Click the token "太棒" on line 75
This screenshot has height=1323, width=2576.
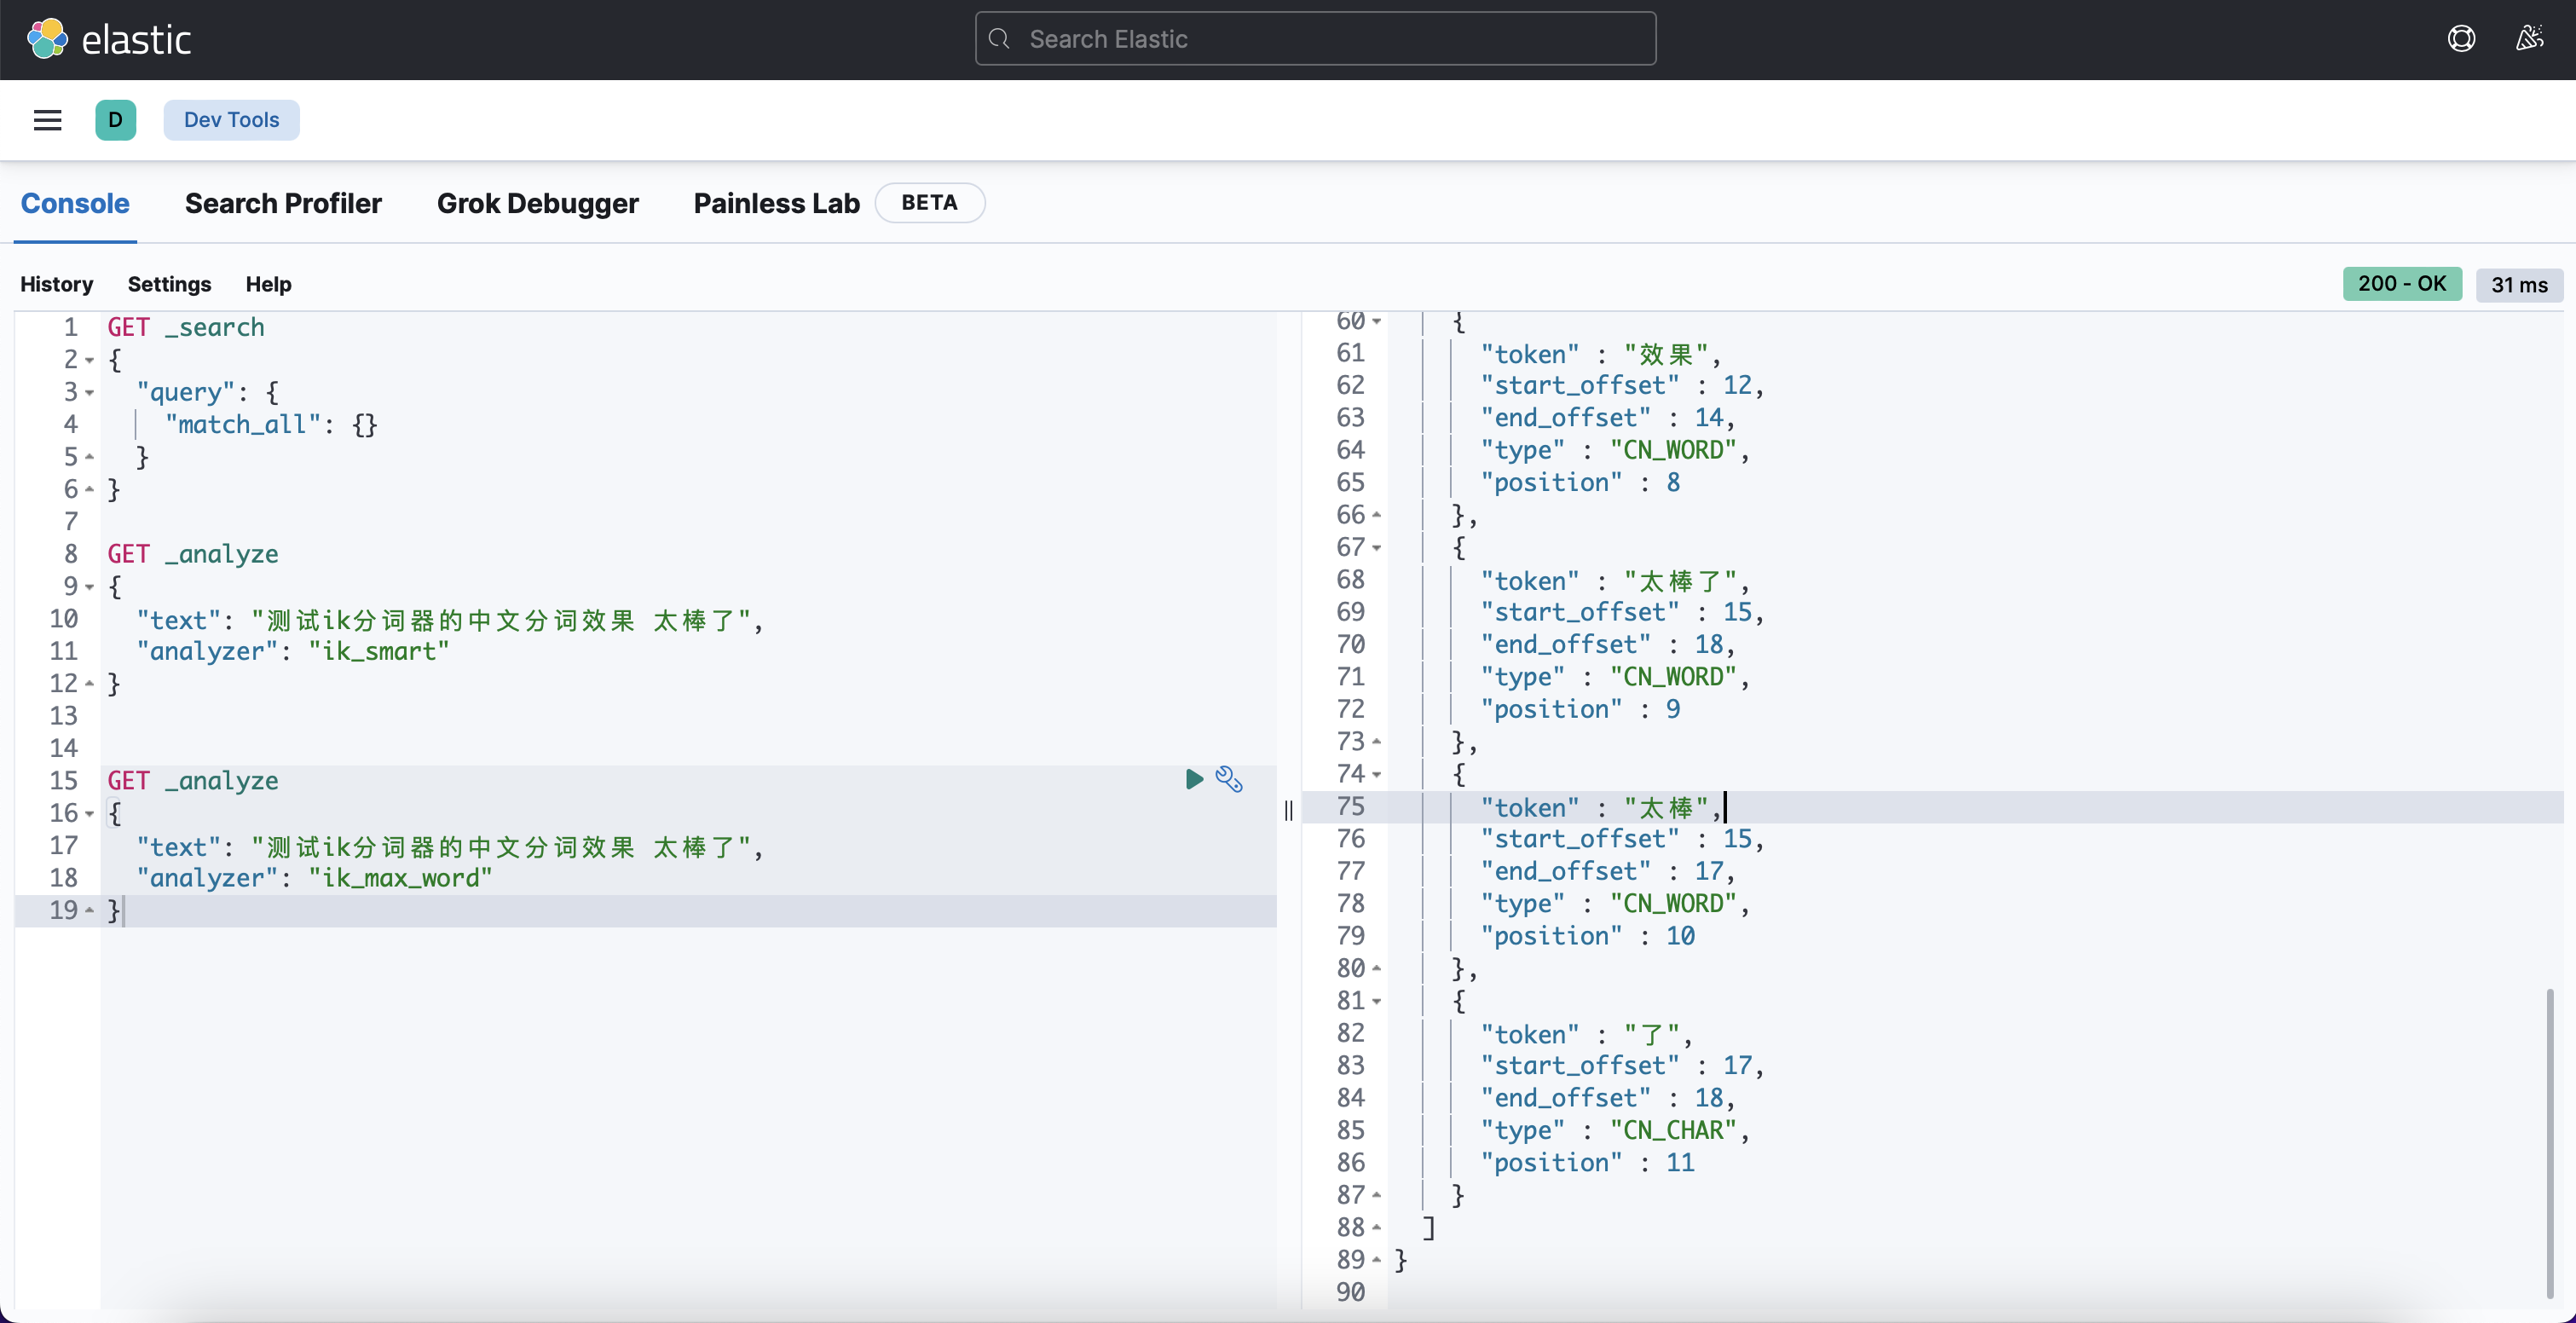tap(1667, 808)
